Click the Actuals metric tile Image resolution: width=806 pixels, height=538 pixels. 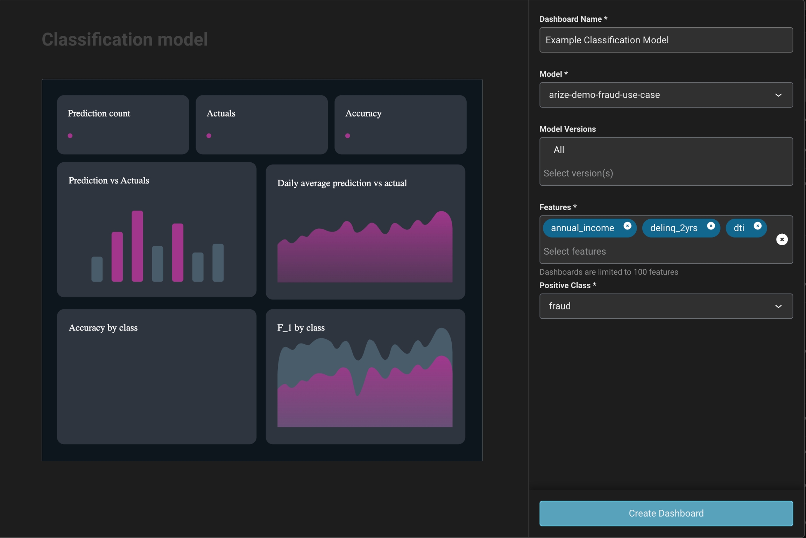tap(261, 125)
